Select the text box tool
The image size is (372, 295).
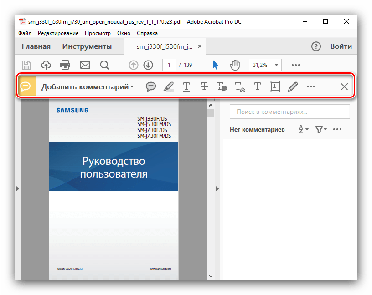[x=275, y=86]
